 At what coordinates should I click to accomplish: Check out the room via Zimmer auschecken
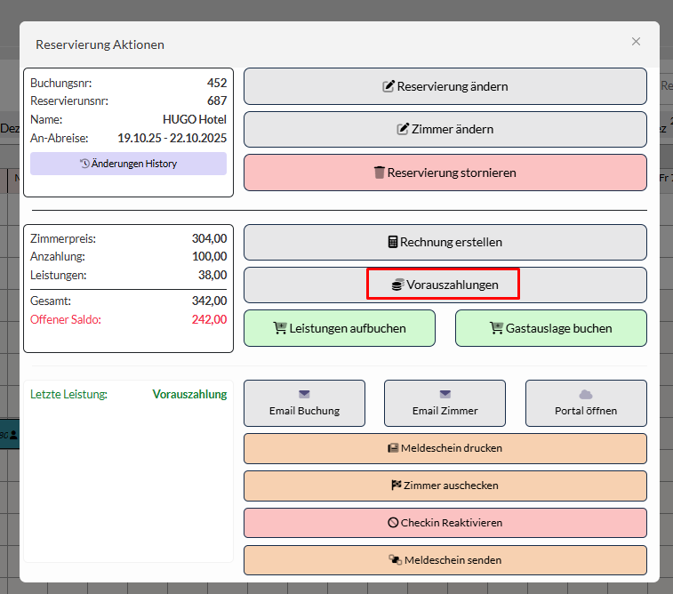tap(445, 486)
